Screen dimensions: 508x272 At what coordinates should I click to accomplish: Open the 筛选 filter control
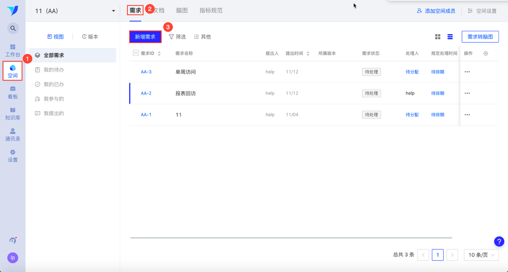177,37
